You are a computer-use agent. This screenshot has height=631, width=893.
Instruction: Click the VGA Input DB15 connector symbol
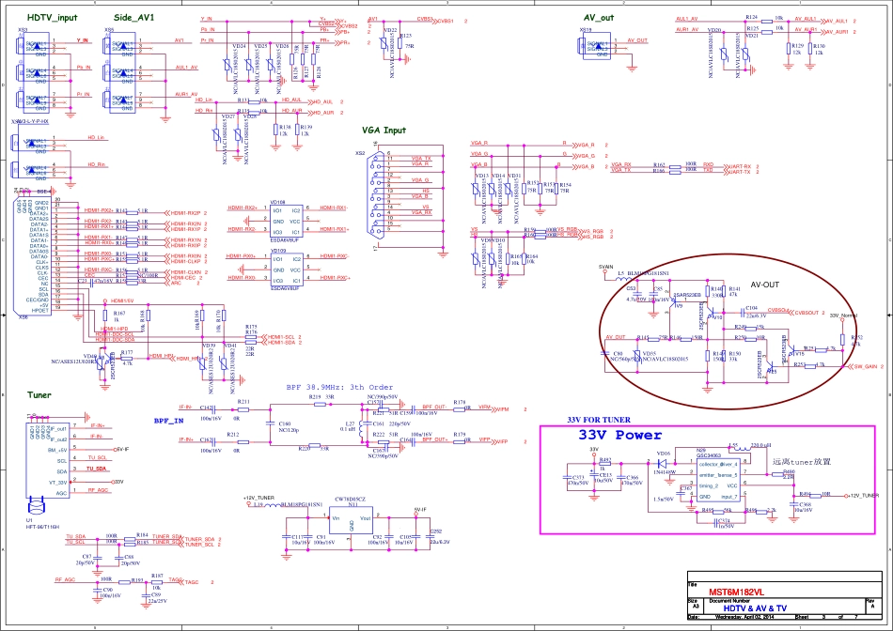coord(373,199)
